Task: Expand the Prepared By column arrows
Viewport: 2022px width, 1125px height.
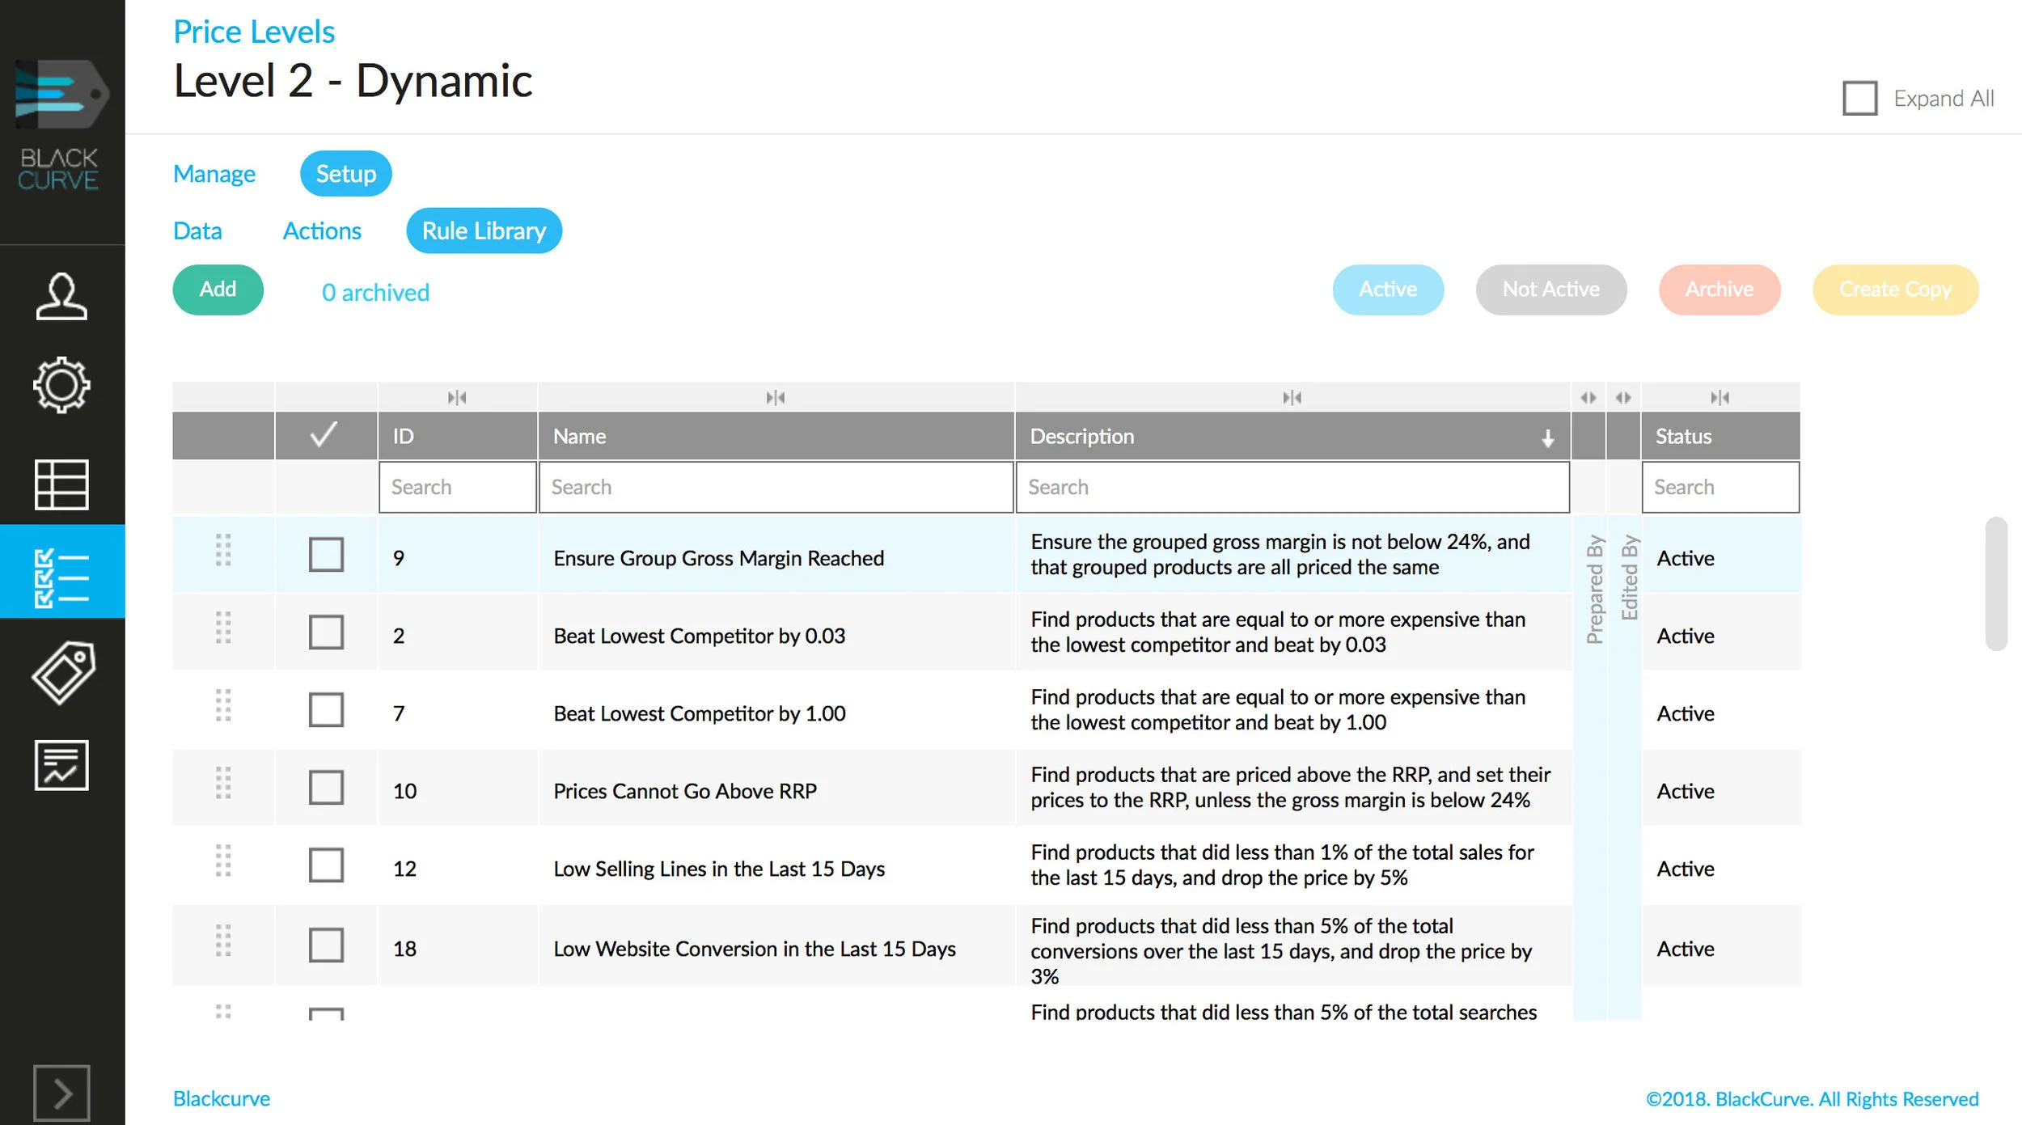Action: pyautogui.click(x=1588, y=397)
